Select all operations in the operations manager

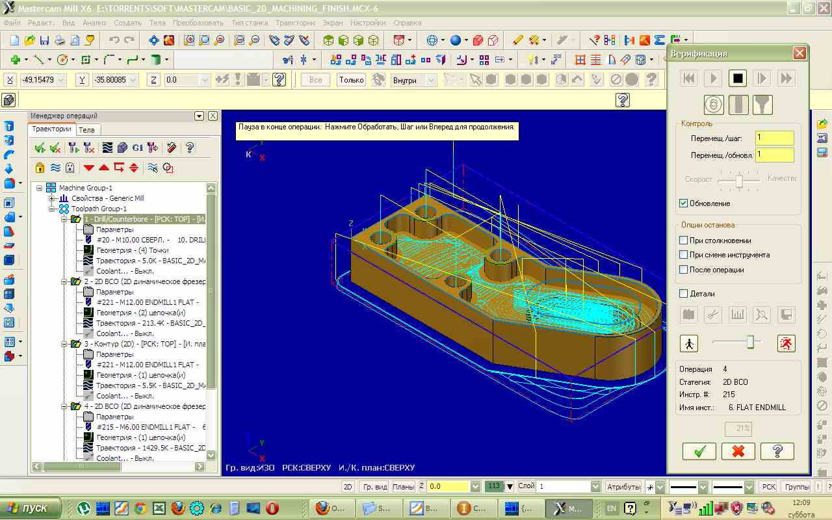pyautogui.click(x=40, y=148)
